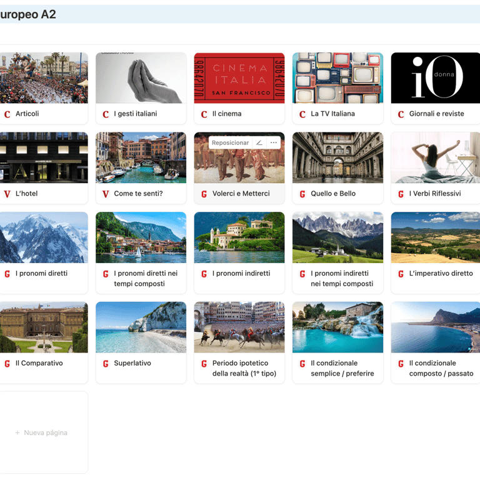Image resolution: width=480 pixels, height=480 pixels.
Task: Open the Giornali e reviste page title
Action: 436,114
